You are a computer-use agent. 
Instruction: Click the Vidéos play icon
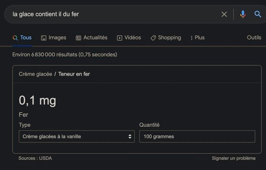click(119, 38)
